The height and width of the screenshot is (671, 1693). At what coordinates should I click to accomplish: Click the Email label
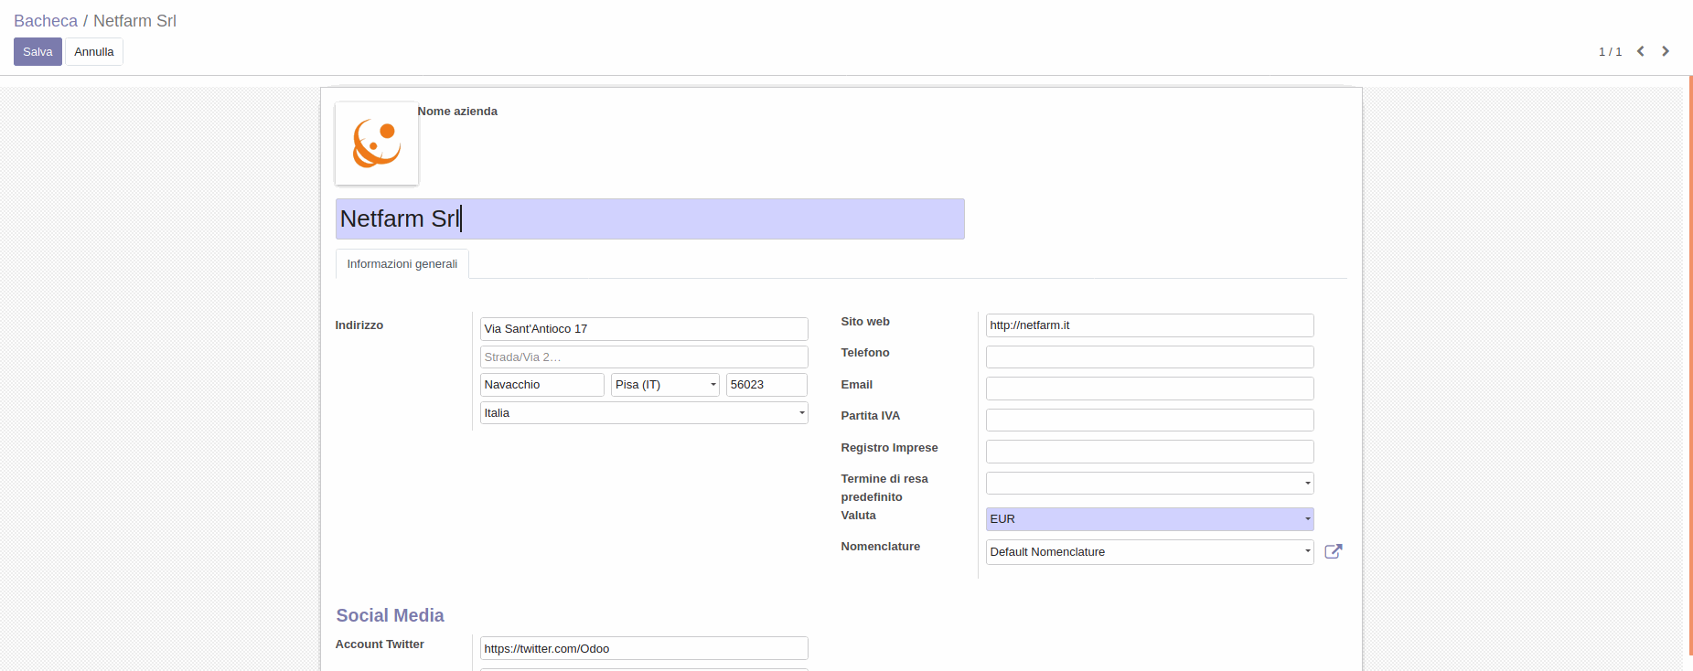pyautogui.click(x=857, y=385)
